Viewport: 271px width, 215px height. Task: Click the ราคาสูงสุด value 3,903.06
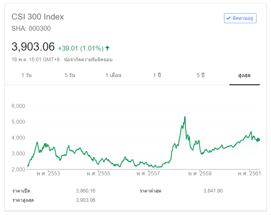click(x=86, y=200)
